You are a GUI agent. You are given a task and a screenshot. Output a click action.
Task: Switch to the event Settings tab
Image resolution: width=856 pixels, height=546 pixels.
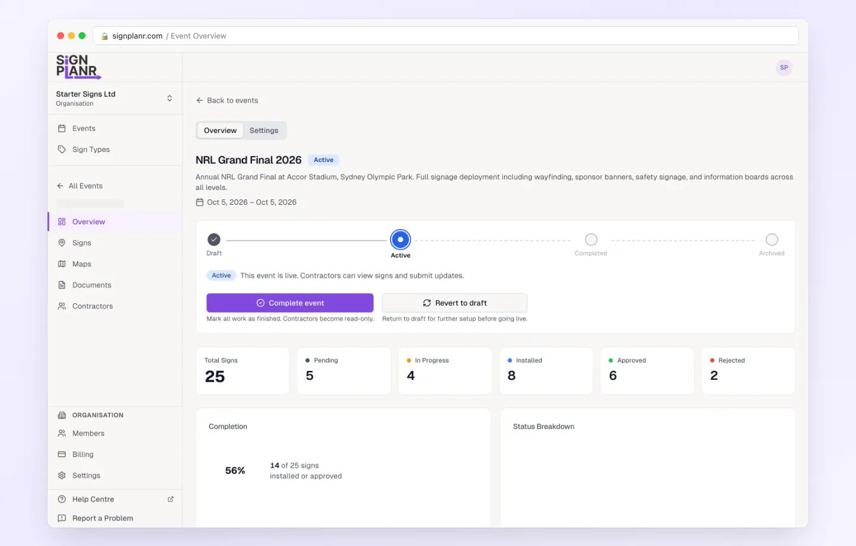tap(264, 131)
